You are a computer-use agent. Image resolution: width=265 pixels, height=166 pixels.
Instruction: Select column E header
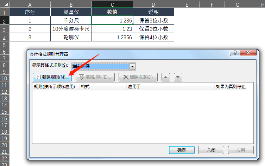[187, 4]
